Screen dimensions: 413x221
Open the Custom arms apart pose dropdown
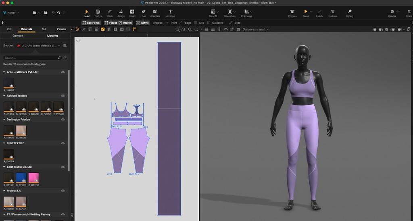[x=255, y=29]
